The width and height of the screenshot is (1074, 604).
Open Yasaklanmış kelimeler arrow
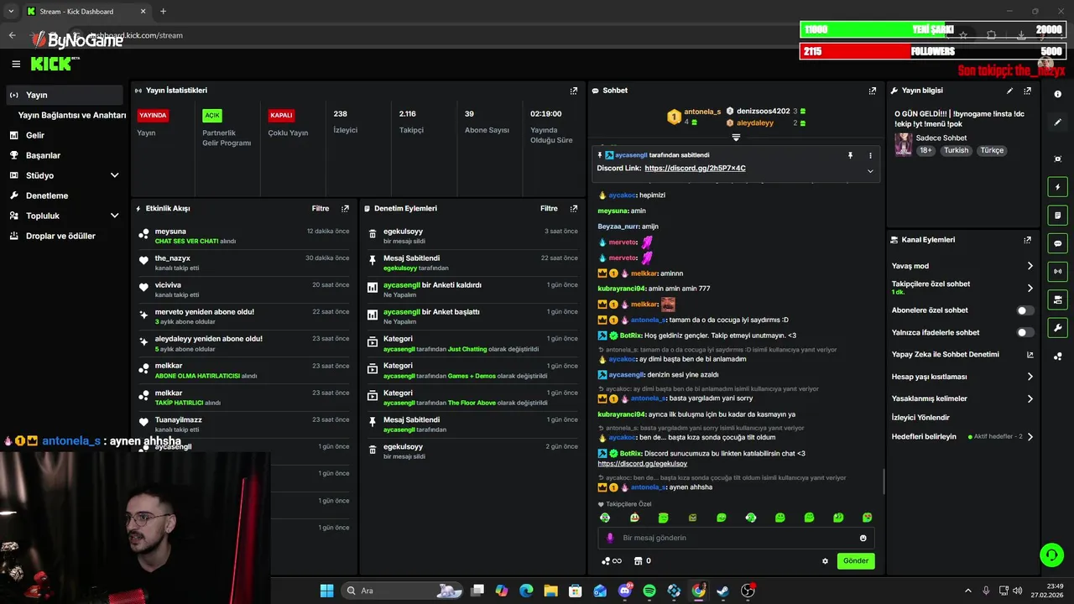[1030, 398]
